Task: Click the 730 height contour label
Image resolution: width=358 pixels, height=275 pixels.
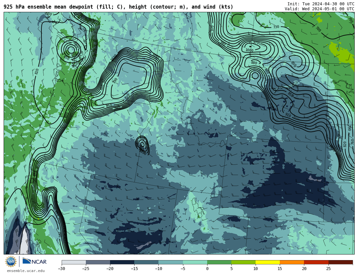Action: click(276, 27)
